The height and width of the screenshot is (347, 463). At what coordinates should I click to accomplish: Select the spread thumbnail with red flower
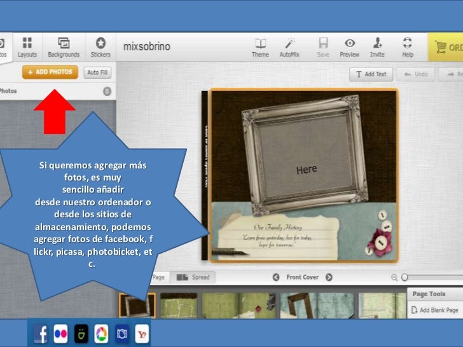click(x=238, y=306)
